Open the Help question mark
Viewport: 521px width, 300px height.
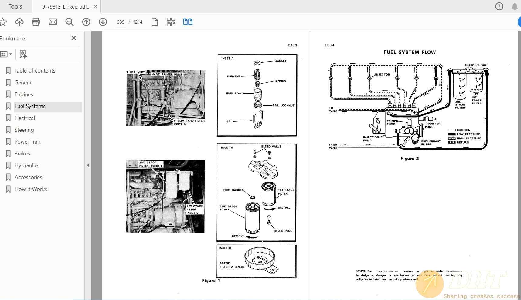click(x=499, y=6)
